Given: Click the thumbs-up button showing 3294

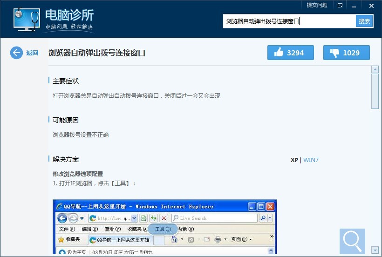Looking at the screenshot, I should 290,53.
